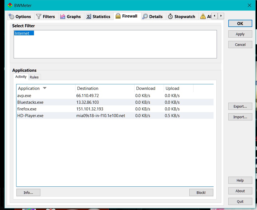Click the Block! button
This screenshot has height=210, width=257.
coord(201,193)
